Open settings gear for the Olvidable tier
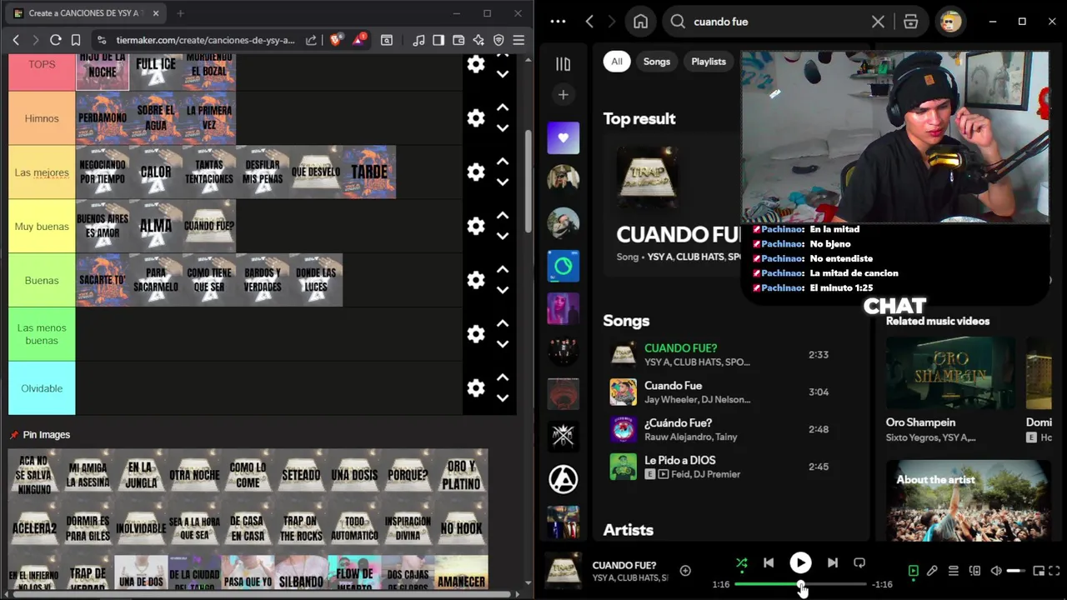The image size is (1067, 600). [x=476, y=388]
